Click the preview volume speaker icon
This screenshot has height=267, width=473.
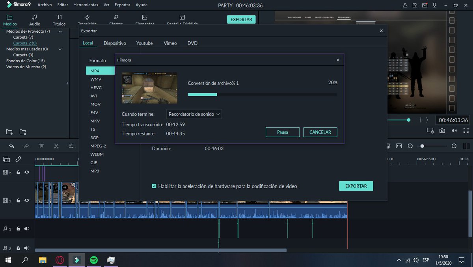coord(454,130)
